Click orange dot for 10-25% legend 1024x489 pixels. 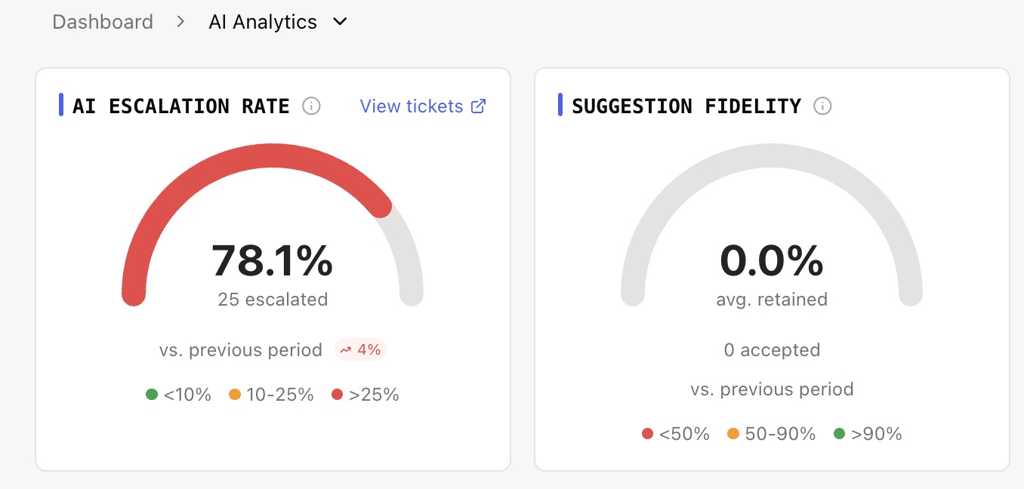pyautogui.click(x=235, y=395)
